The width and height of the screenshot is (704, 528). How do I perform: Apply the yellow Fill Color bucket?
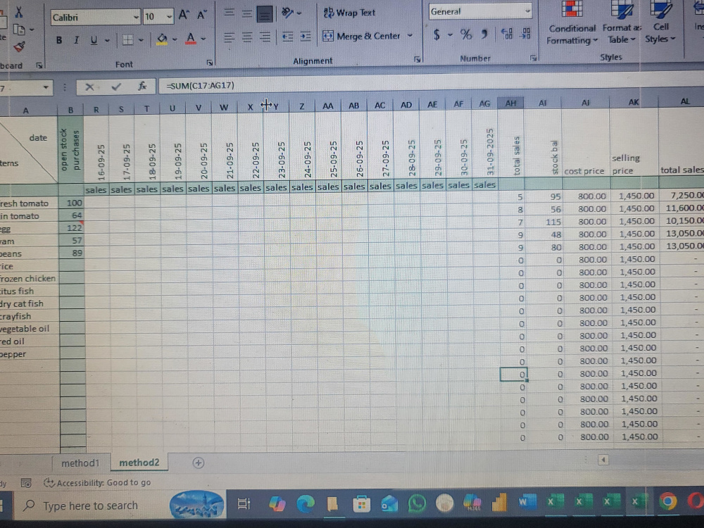pos(162,39)
